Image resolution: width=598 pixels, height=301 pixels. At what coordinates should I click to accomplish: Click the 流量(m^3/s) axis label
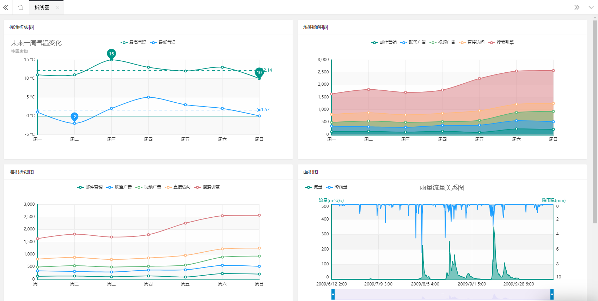tap(331, 200)
